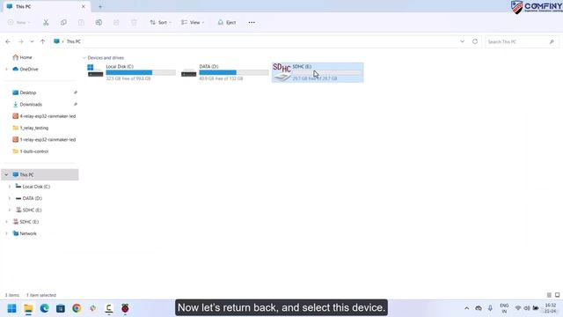Open the Windows Start menu
The width and height of the screenshot is (563, 317).
[x=11, y=308]
